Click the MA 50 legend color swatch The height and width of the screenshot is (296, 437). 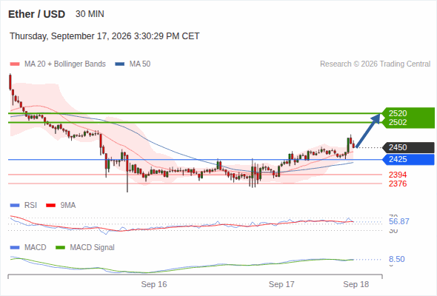click(x=120, y=64)
